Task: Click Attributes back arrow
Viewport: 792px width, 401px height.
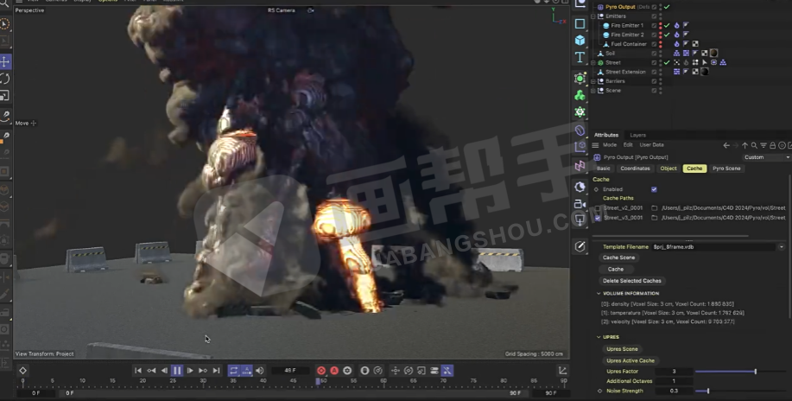Action: 725,146
